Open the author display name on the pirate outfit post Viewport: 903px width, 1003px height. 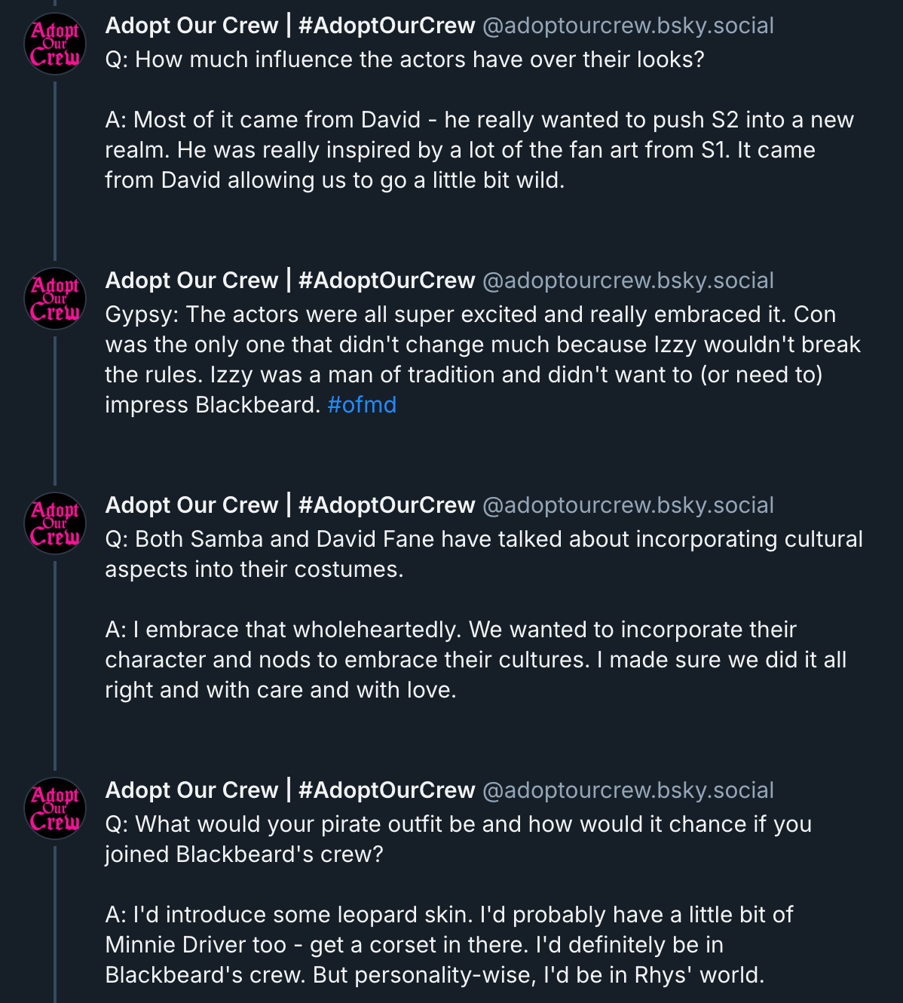290,790
